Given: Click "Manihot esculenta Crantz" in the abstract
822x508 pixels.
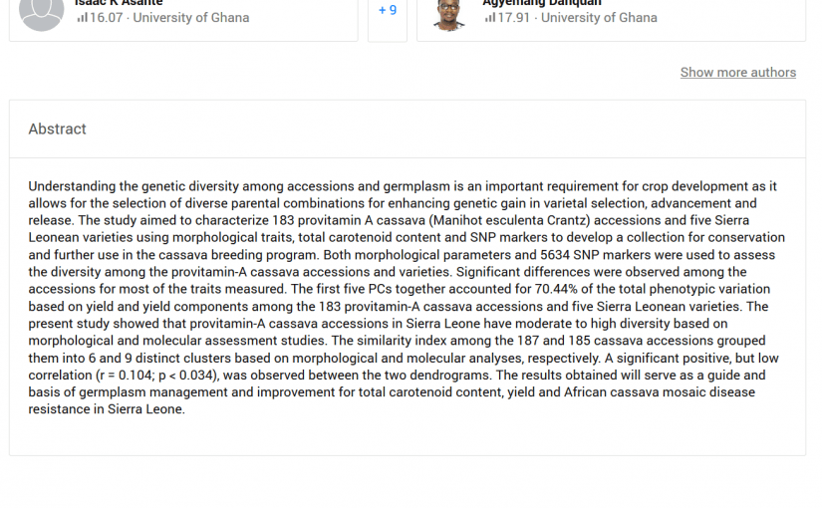Looking at the screenshot, I should pyautogui.click(x=544, y=221).
